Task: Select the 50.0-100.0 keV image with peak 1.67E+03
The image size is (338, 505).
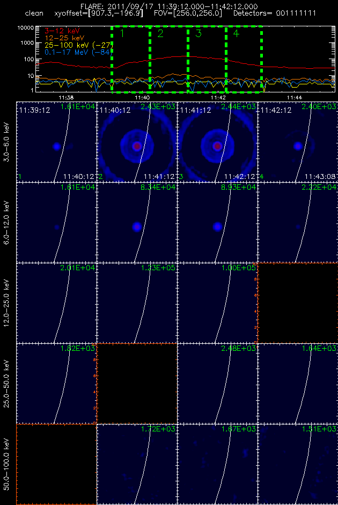Action: pyautogui.click(x=217, y=464)
